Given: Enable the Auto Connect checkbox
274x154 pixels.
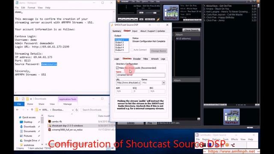Looking at the screenshot, I should coord(132,50).
